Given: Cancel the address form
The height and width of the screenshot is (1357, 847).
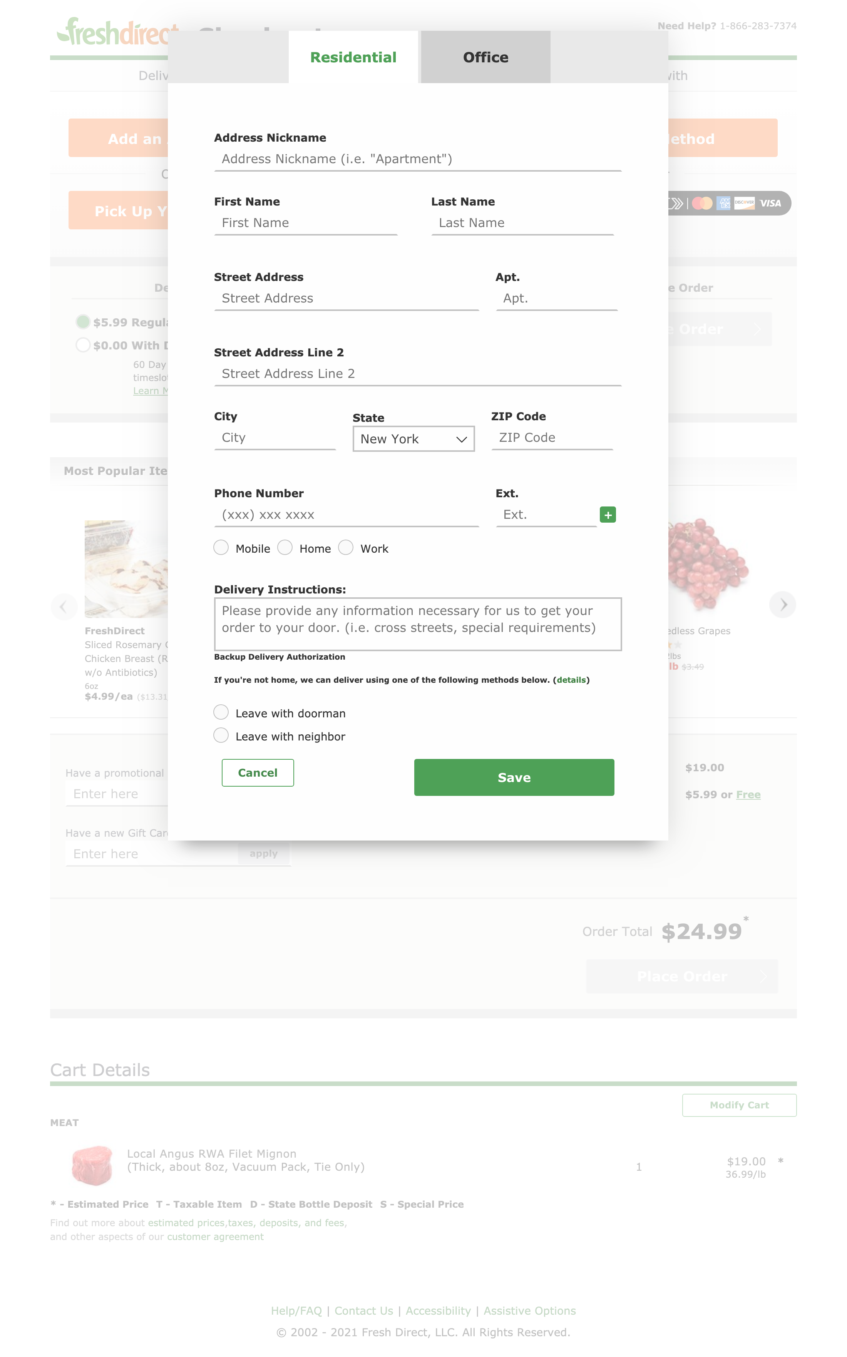Looking at the screenshot, I should 258,772.
